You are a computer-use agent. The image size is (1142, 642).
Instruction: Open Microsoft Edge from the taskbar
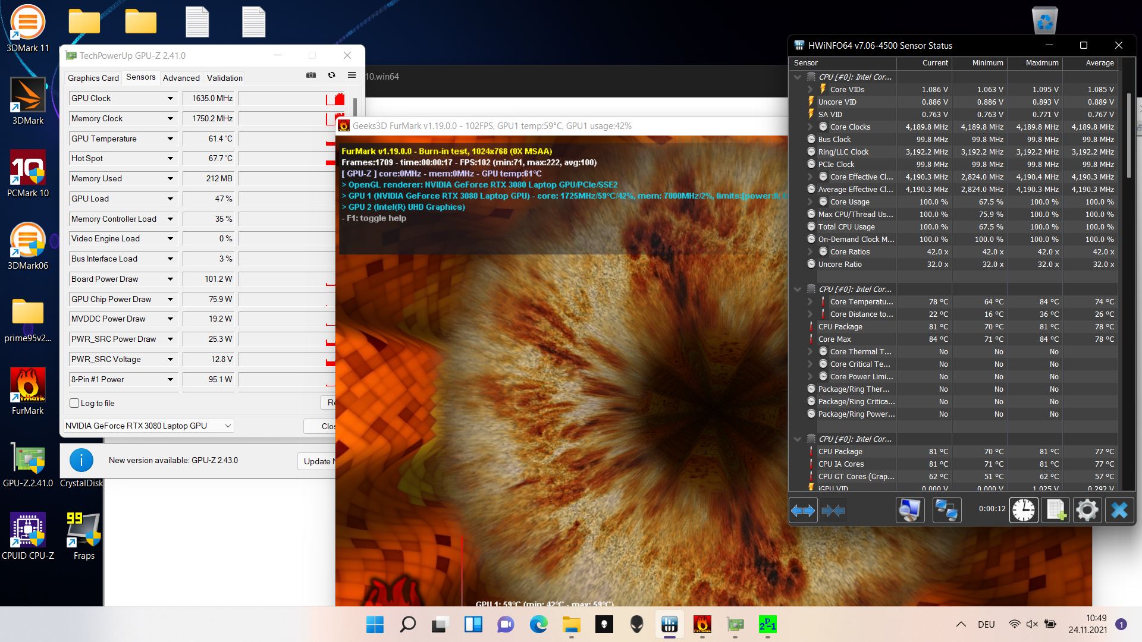[x=539, y=624]
